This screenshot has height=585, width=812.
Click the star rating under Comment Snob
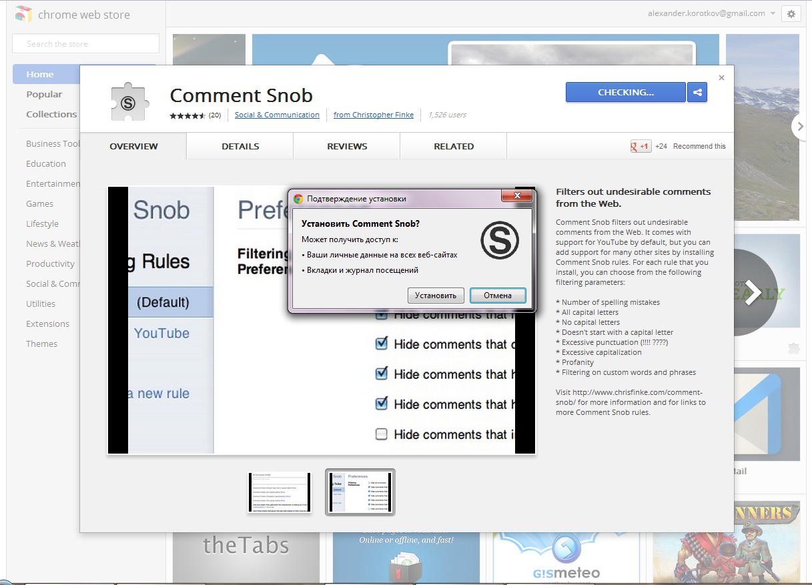click(186, 115)
